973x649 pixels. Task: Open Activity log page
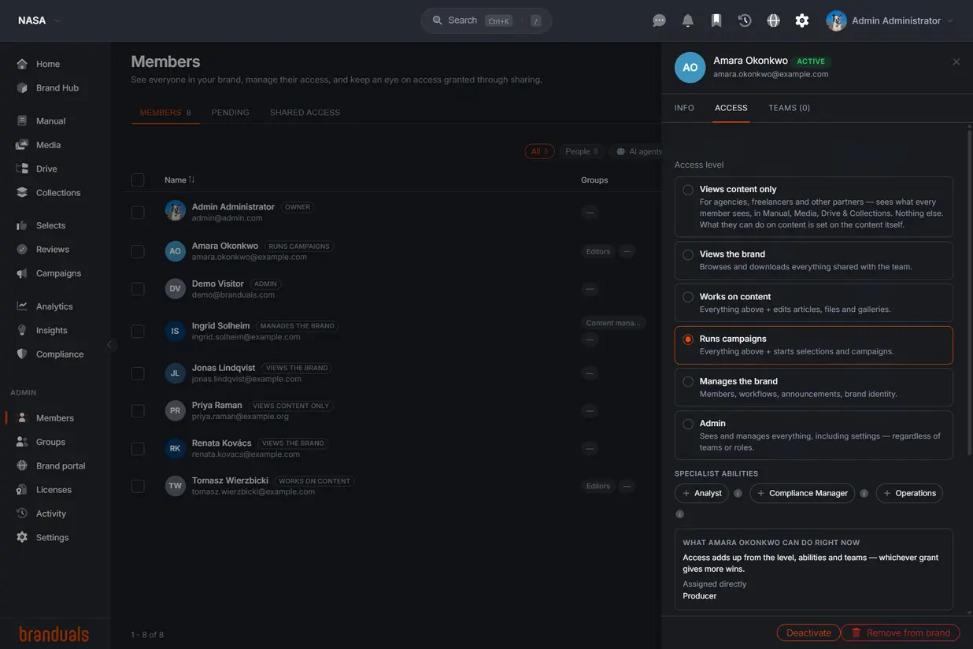click(x=50, y=514)
